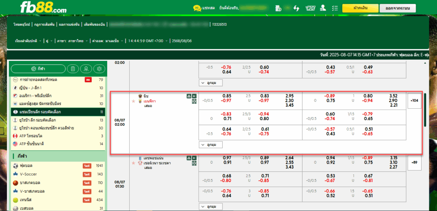Open the user profile icon in header
Screen dimensions: 437x211
[323, 8]
